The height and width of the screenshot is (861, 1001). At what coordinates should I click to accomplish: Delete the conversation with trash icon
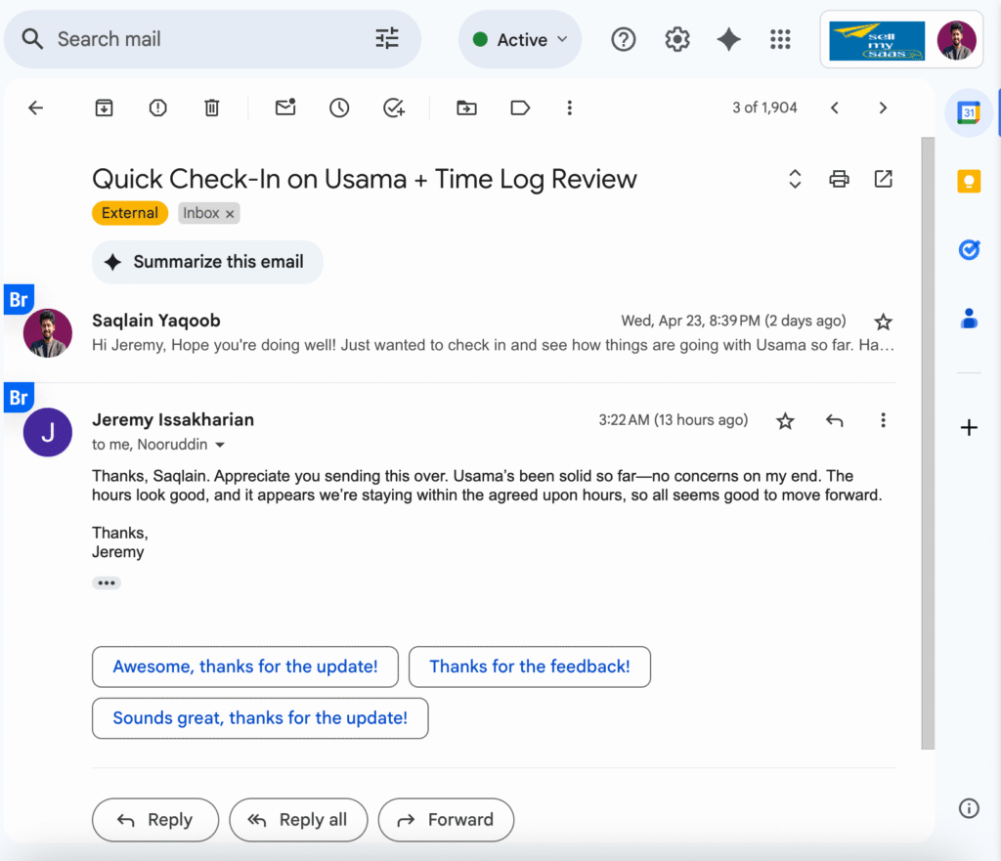tap(211, 108)
